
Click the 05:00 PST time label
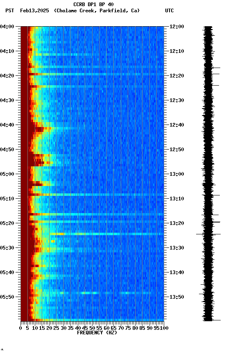7,174
